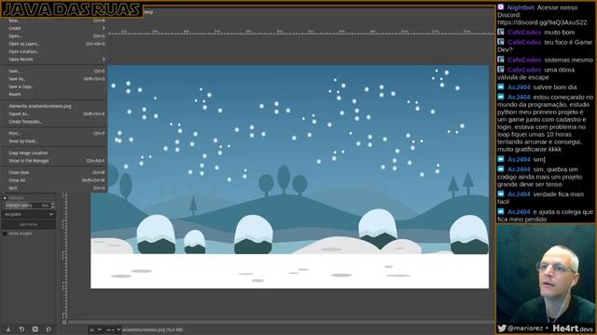The image size is (597, 335).
Task: Click the delete tool preset icon
Action: [35, 329]
